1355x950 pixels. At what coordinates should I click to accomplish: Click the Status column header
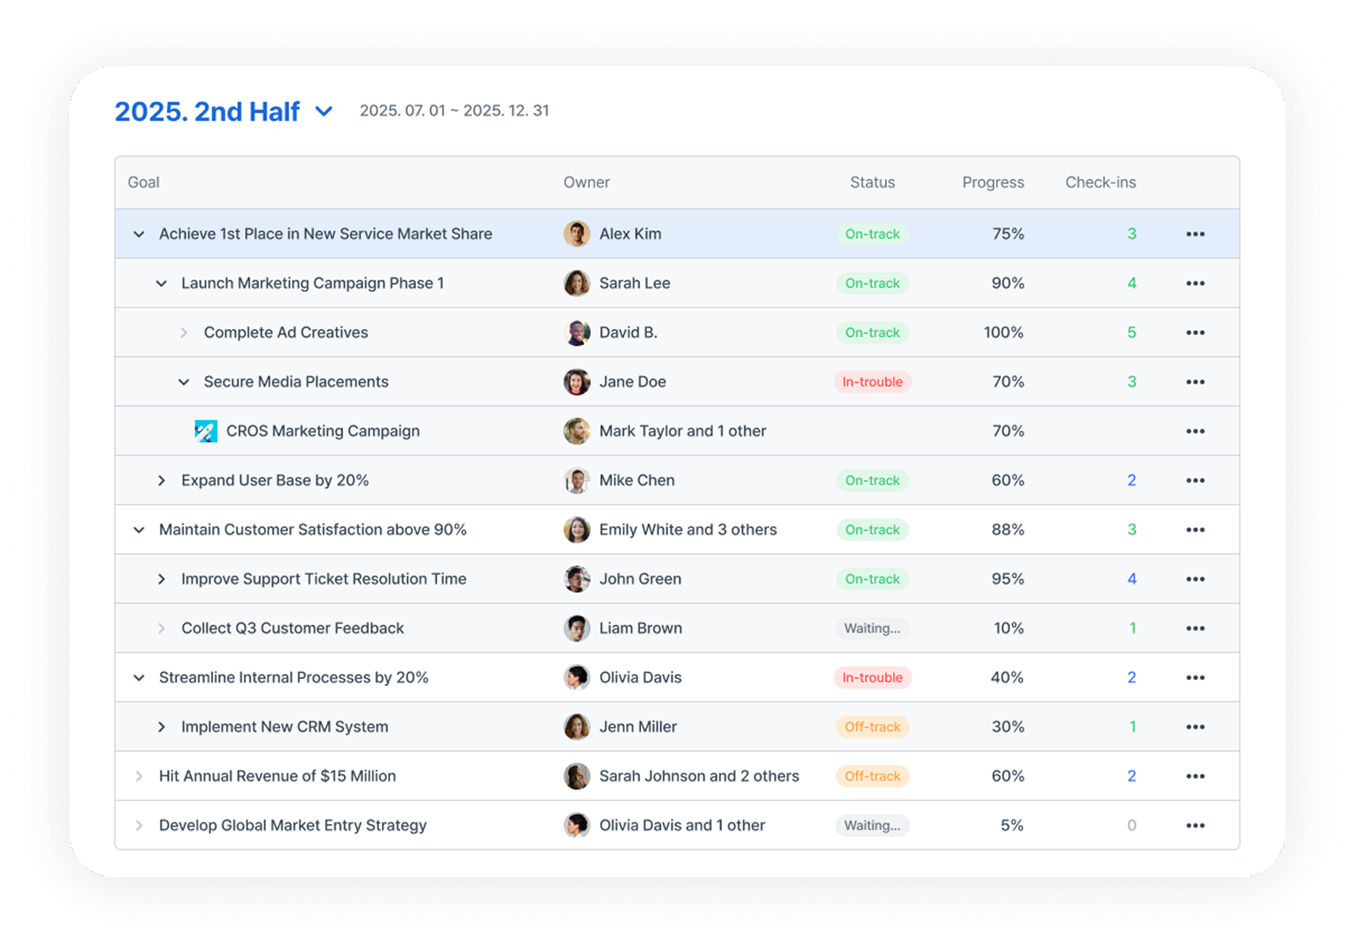tap(872, 182)
